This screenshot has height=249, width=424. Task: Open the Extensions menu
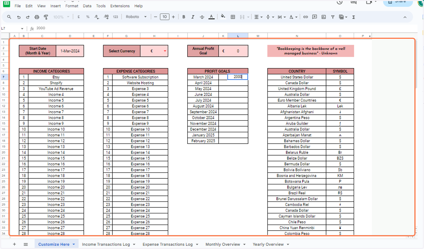coord(120,6)
